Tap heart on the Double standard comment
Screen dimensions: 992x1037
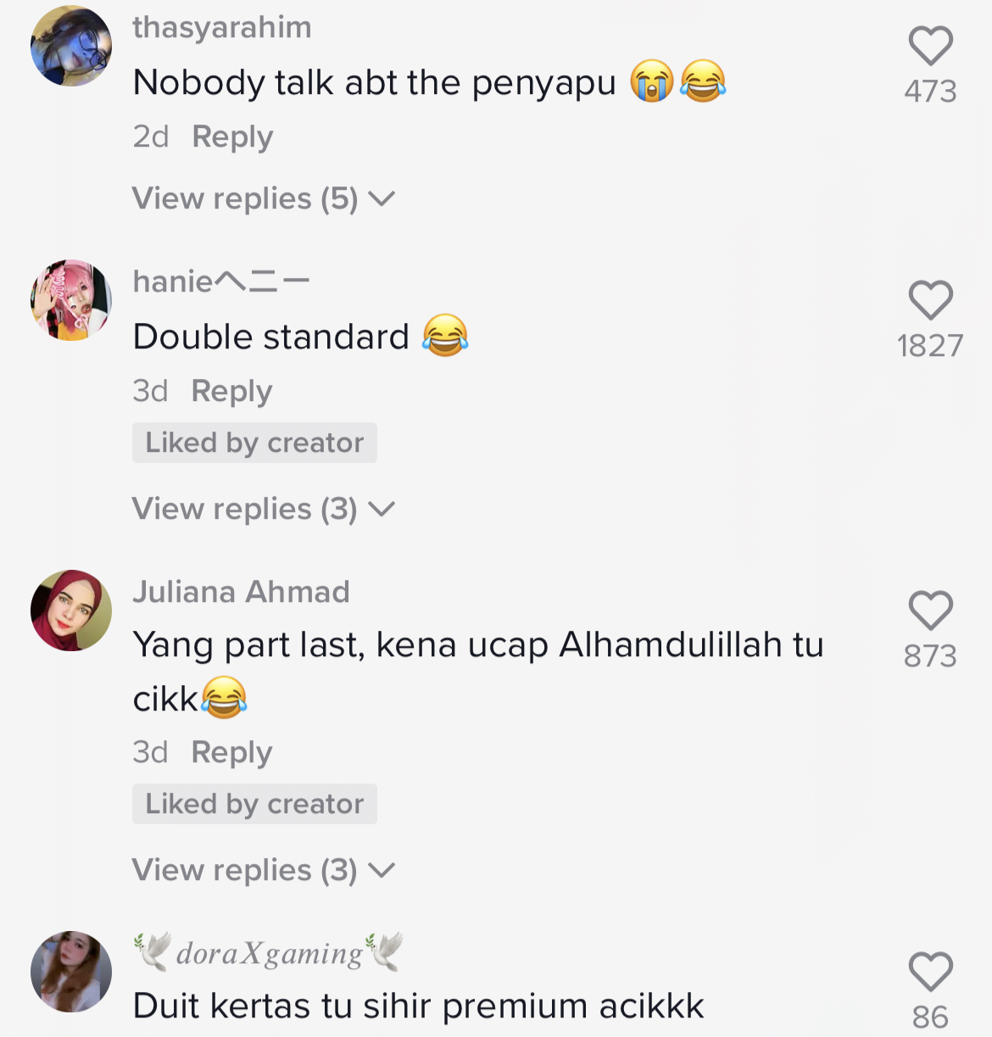930,300
